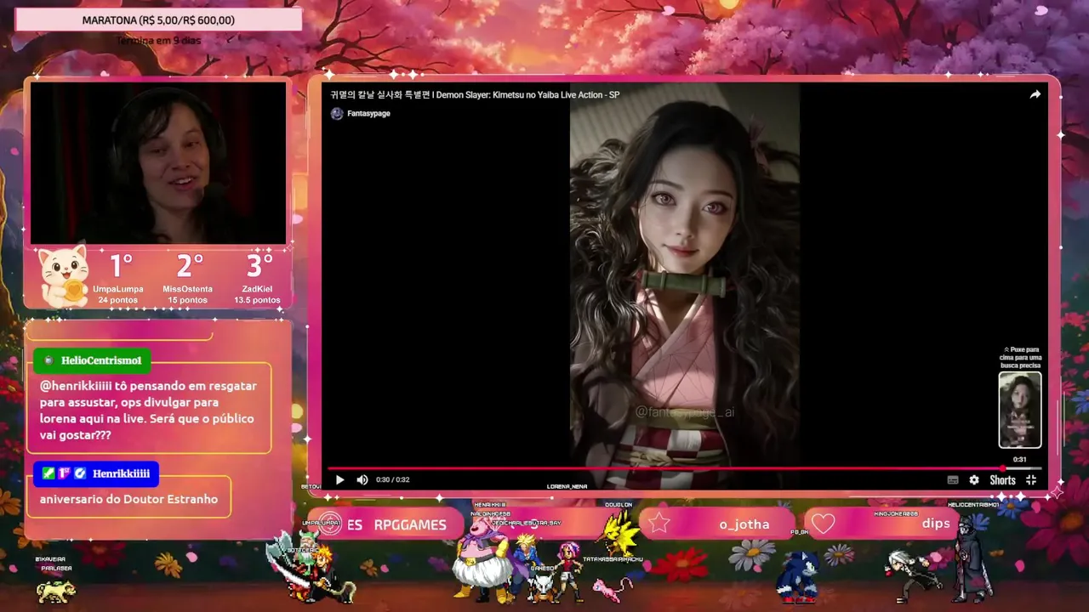Click the blue Sonic werehog sprite
This screenshot has width=1089, height=612.
[x=798, y=576]
